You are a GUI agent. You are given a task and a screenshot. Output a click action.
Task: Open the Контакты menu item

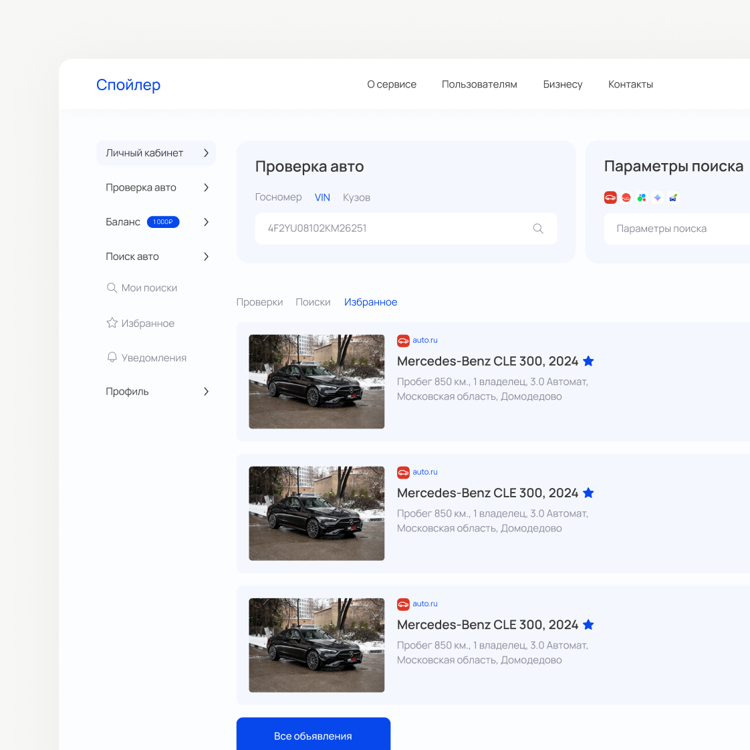tap(630, 84)
